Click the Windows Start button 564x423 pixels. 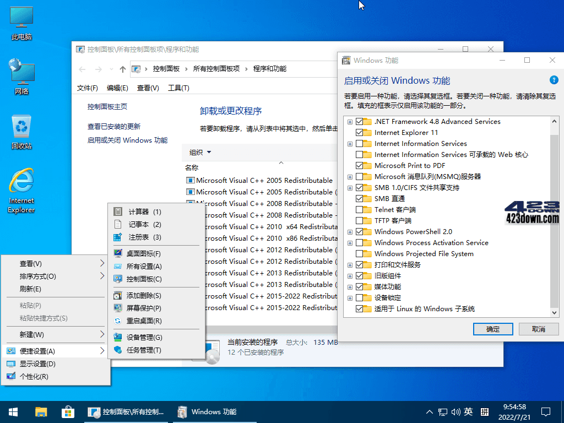click(x=12, y=411)
